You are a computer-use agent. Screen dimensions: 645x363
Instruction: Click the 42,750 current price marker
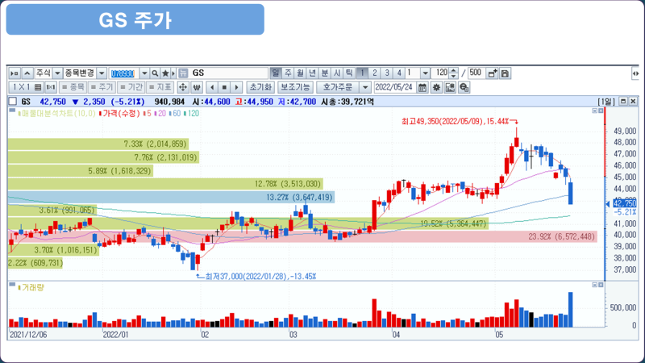624,203
